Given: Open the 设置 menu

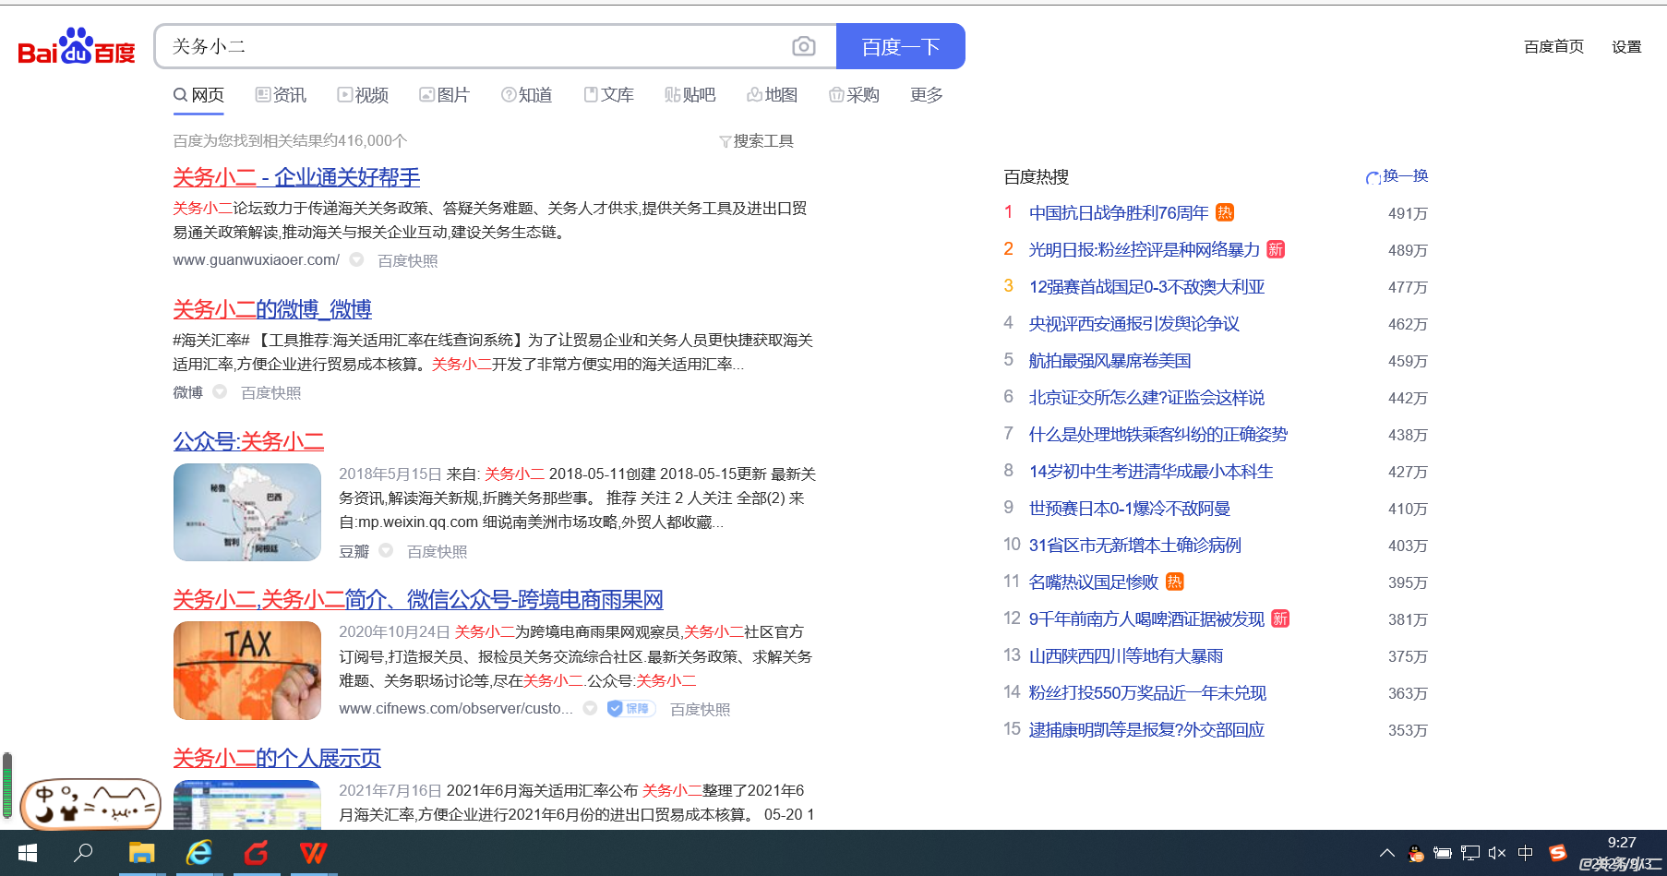Looking at the screenshot, I should (x=1626, y=47).
